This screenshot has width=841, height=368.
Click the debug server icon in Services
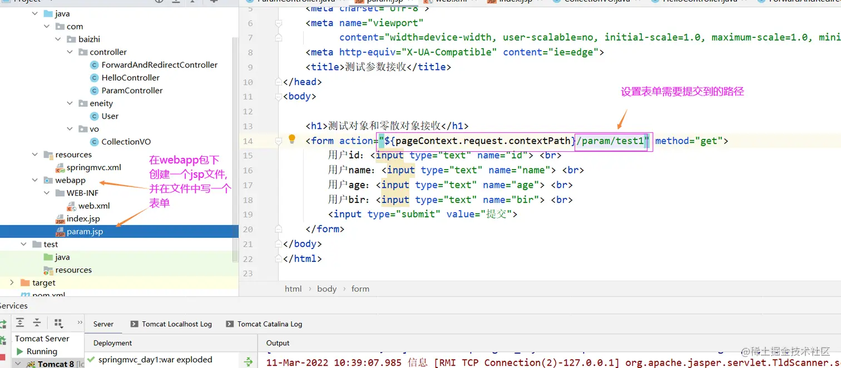[2, 340]
